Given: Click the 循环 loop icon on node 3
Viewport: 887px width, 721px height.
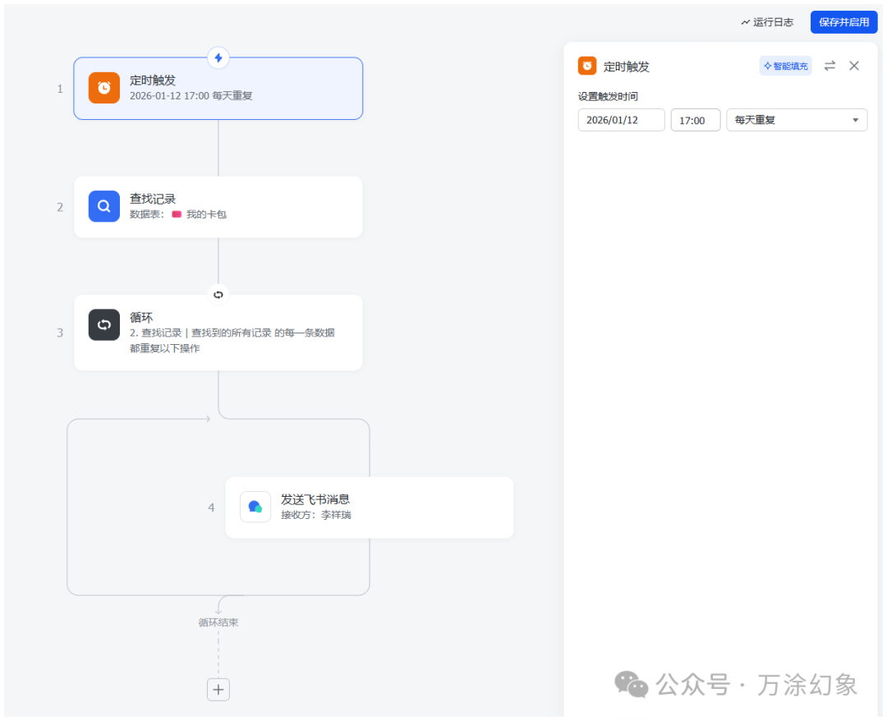Looking at the screenshot, I should [103, 324].
